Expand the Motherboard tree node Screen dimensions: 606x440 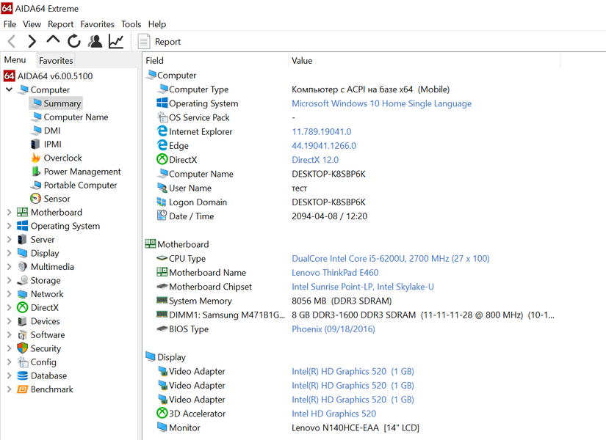click(x=9, y=212)
